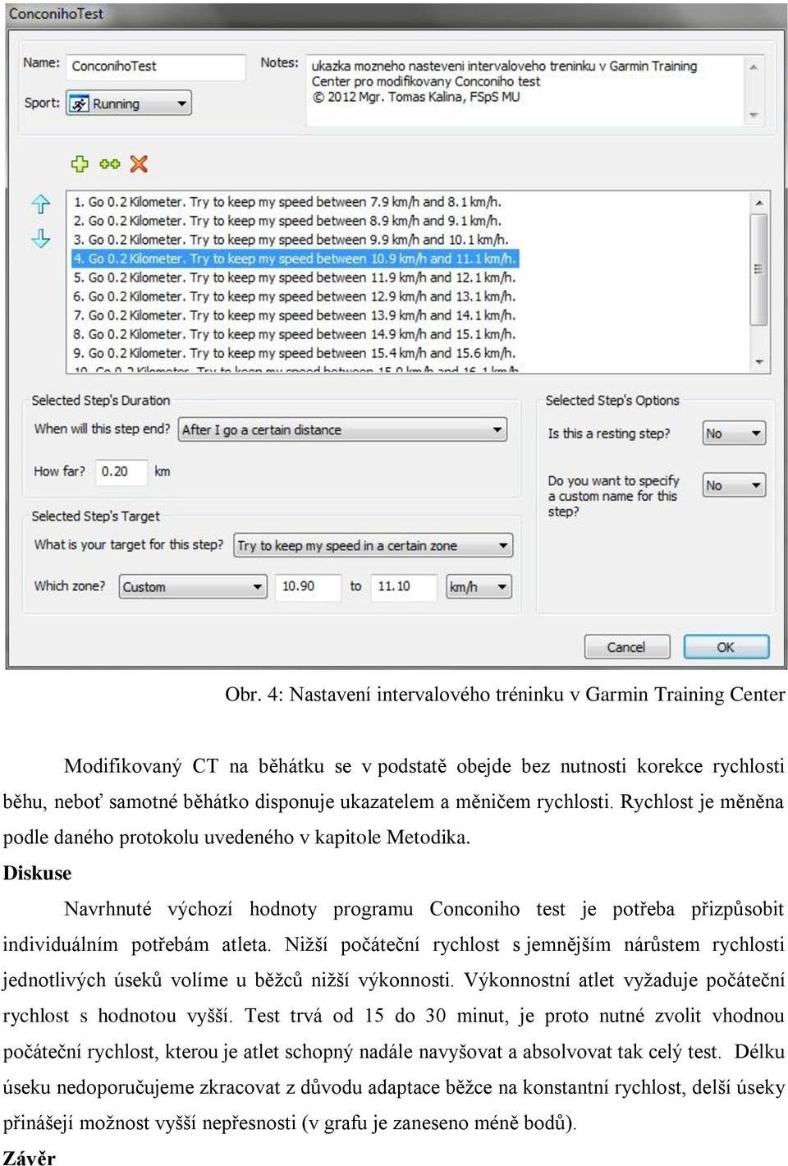This screenshot has width=788, height=1166.
Task: Move selected step up with blue arrow
Action: (x=40, y=204)
